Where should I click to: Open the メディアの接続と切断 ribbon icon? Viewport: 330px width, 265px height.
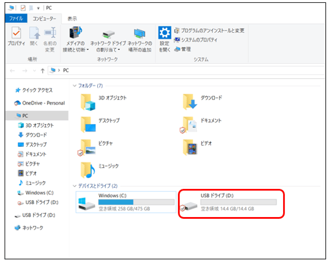75,39
